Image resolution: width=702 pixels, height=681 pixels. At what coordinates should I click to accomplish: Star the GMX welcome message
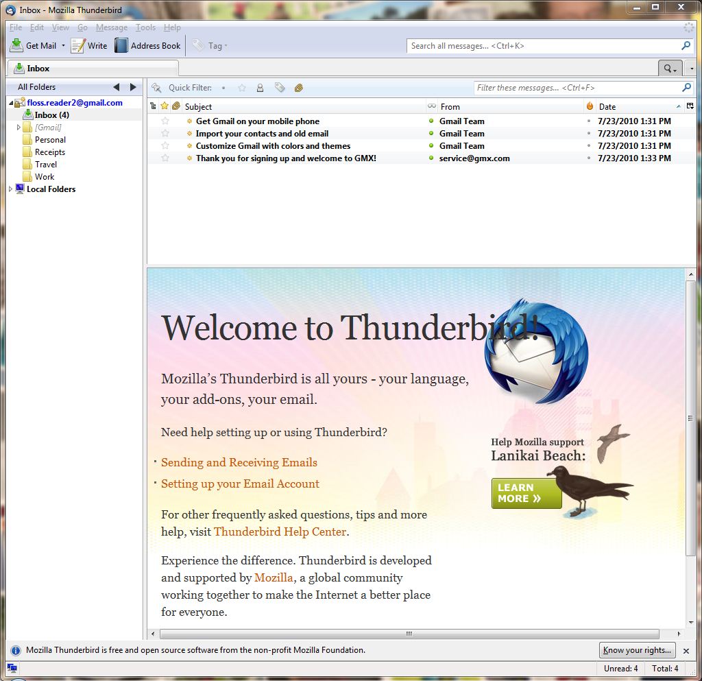click(164, 158)
